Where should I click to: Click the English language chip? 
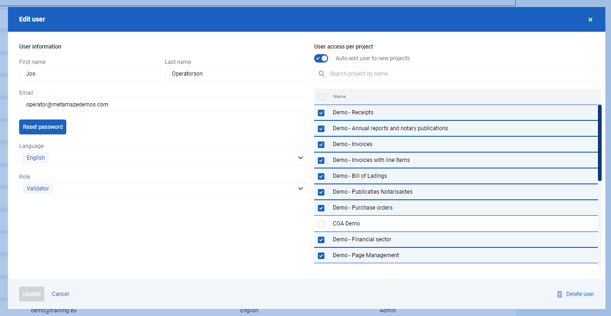[x=35, y=158]
